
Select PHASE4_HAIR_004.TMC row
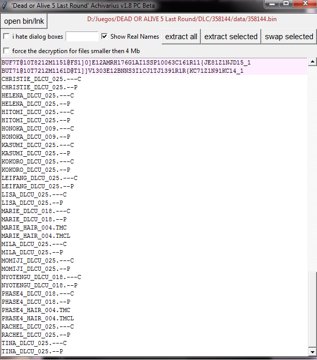tap(154, 310)
